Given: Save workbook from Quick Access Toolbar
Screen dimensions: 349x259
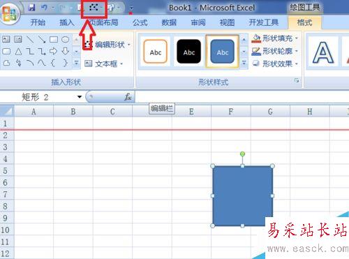Looking at the screenshot, I should 31,8.
